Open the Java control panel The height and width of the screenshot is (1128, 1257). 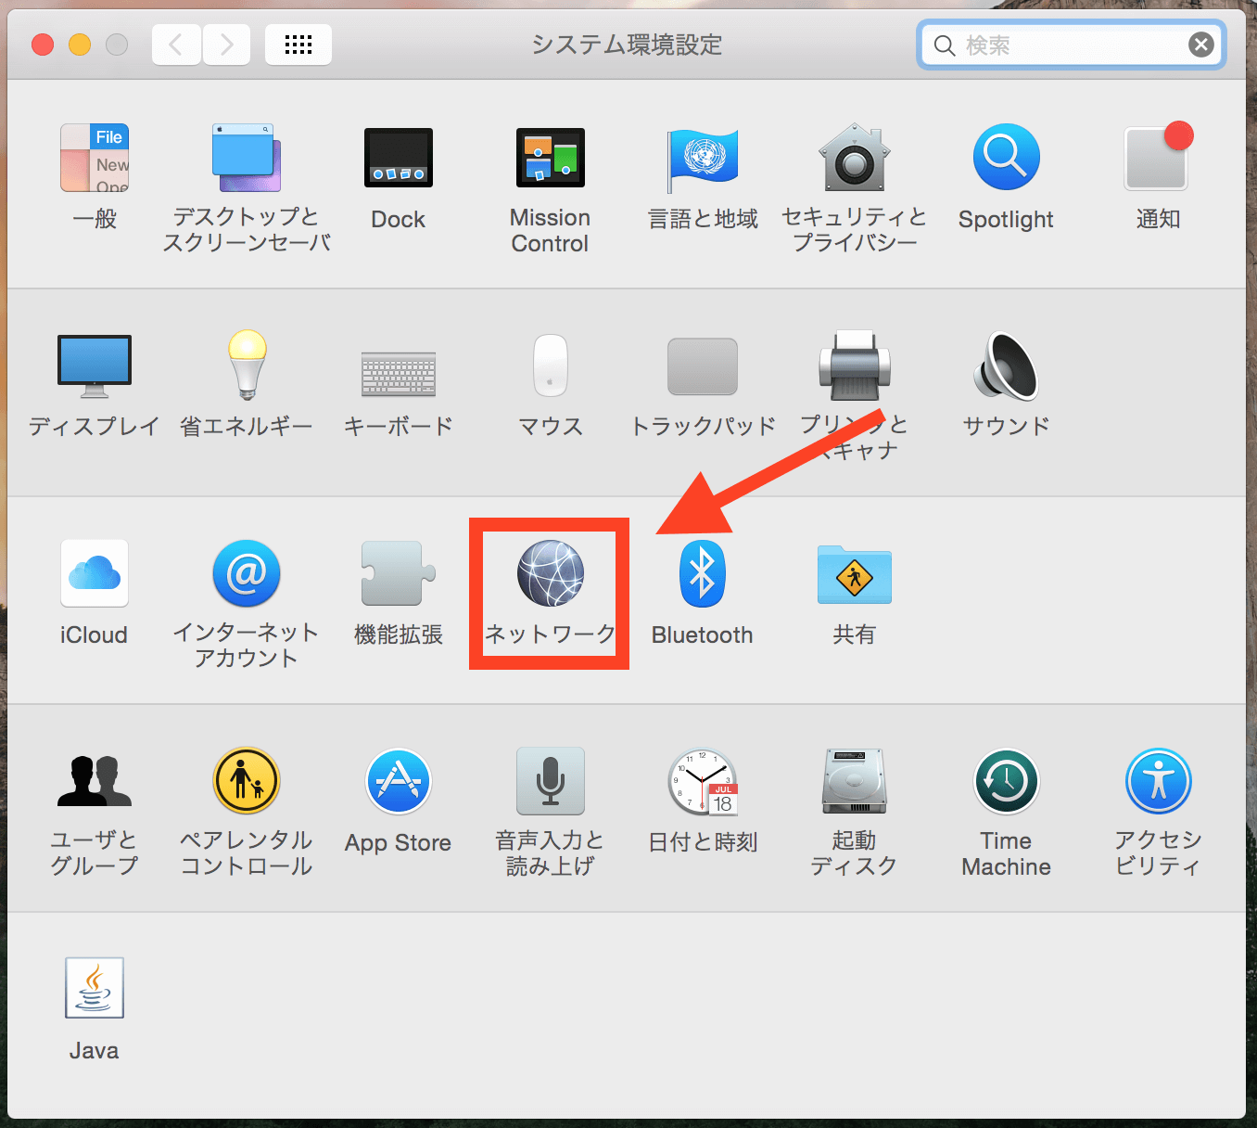93,988
